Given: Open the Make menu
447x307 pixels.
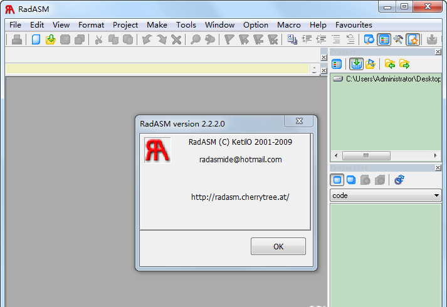Looking at the screenshot, I should coord(157,25).
